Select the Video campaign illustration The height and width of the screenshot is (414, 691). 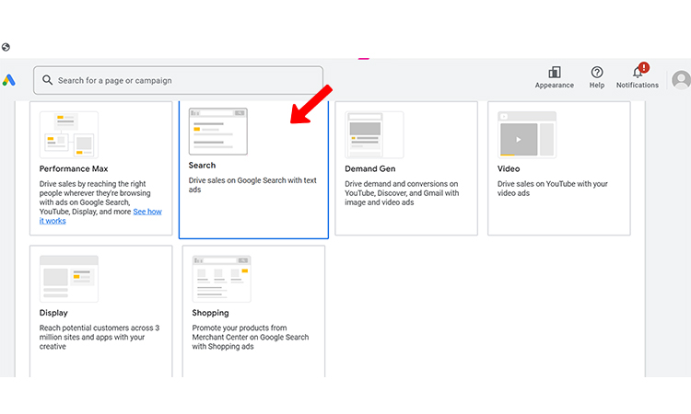click(527, 134)
